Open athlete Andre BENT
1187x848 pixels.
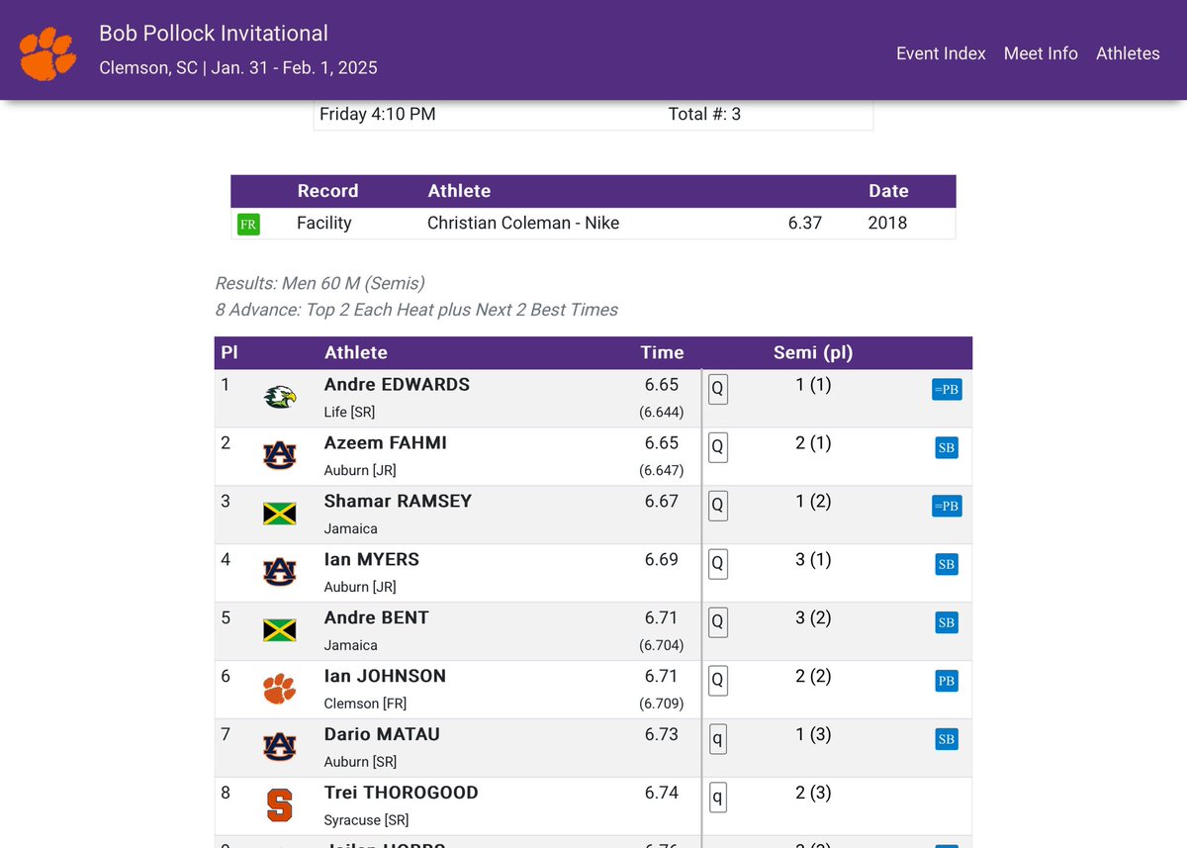coord(377,617)
